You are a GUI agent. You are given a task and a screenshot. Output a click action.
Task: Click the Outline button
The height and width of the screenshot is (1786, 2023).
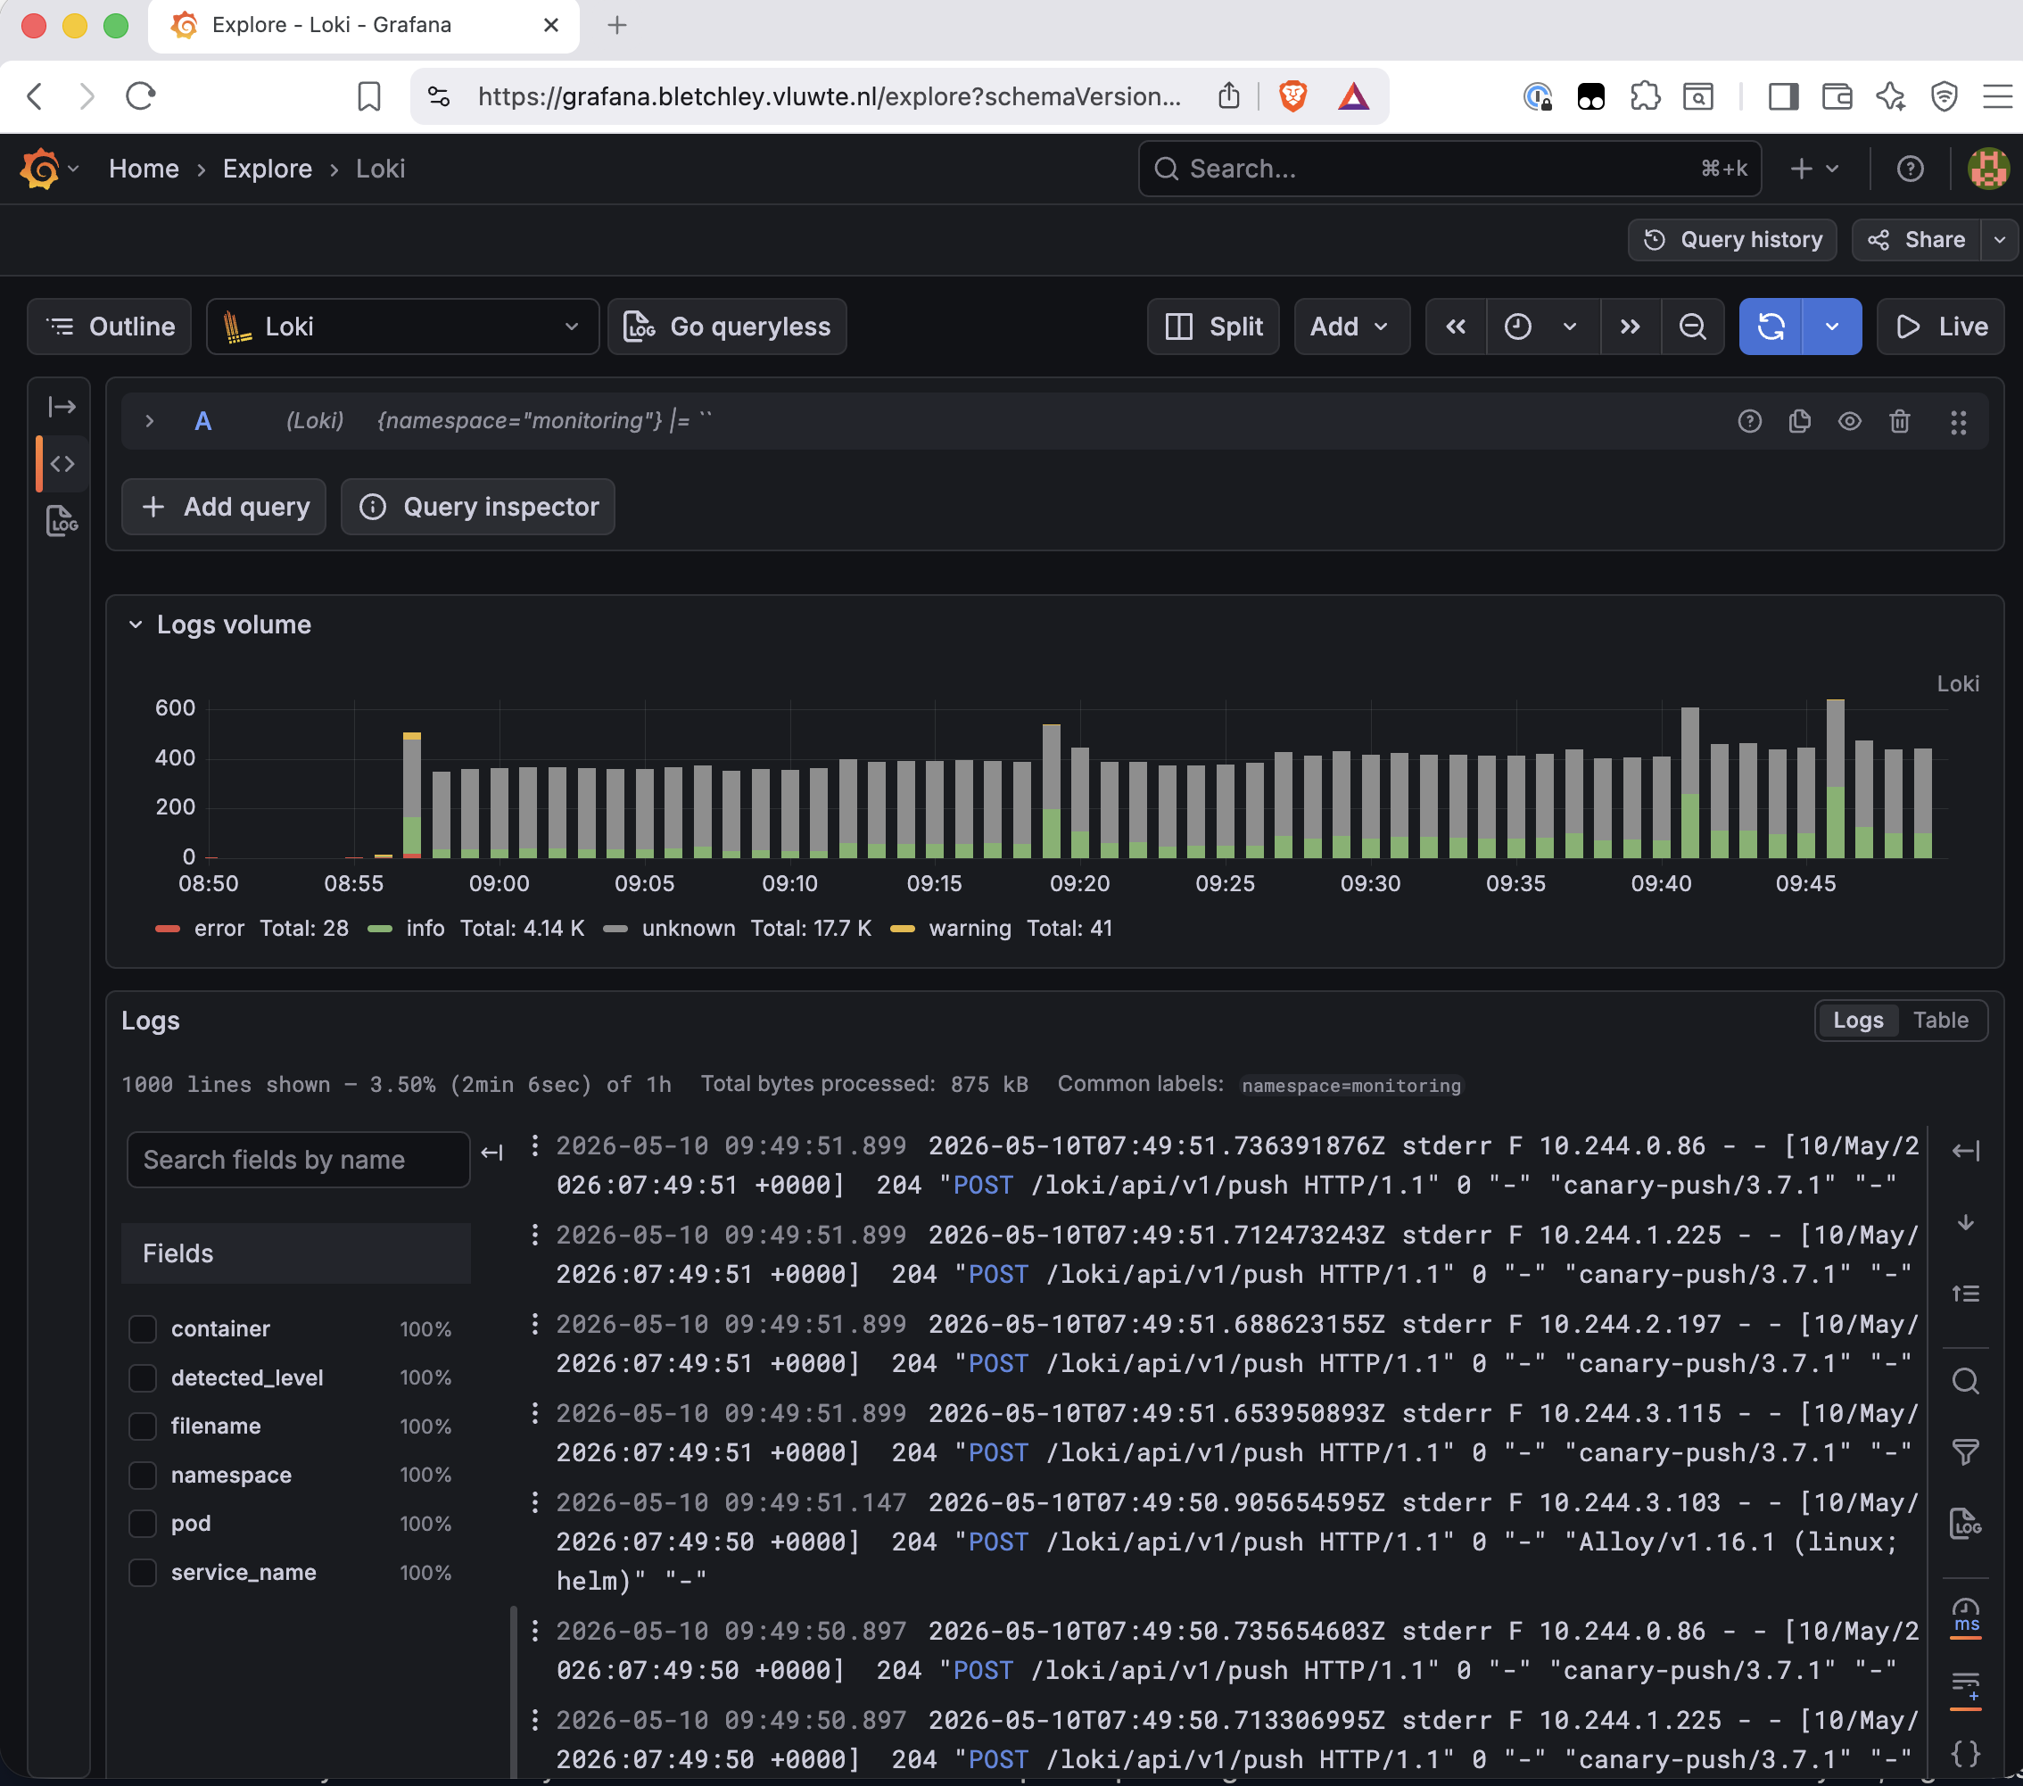coord(110,327)
